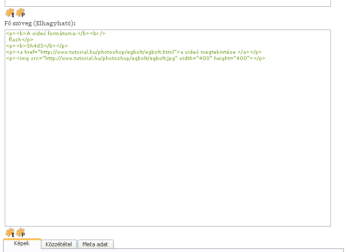Click the 'Sh4d3' text in the editor
Image resolution: width=347 pixels, height=252 pixels.
point(36,46)
